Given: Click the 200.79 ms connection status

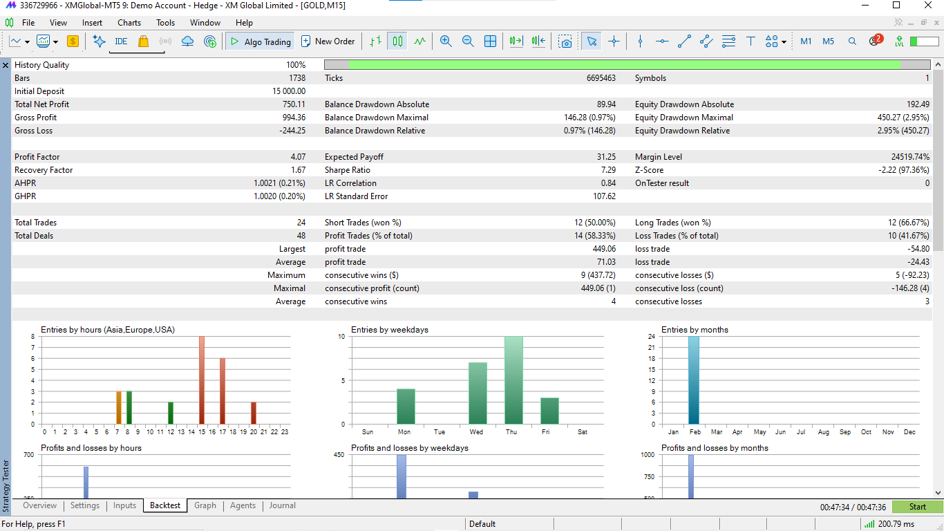Looking at the screenshot, I should coord(889,524).
